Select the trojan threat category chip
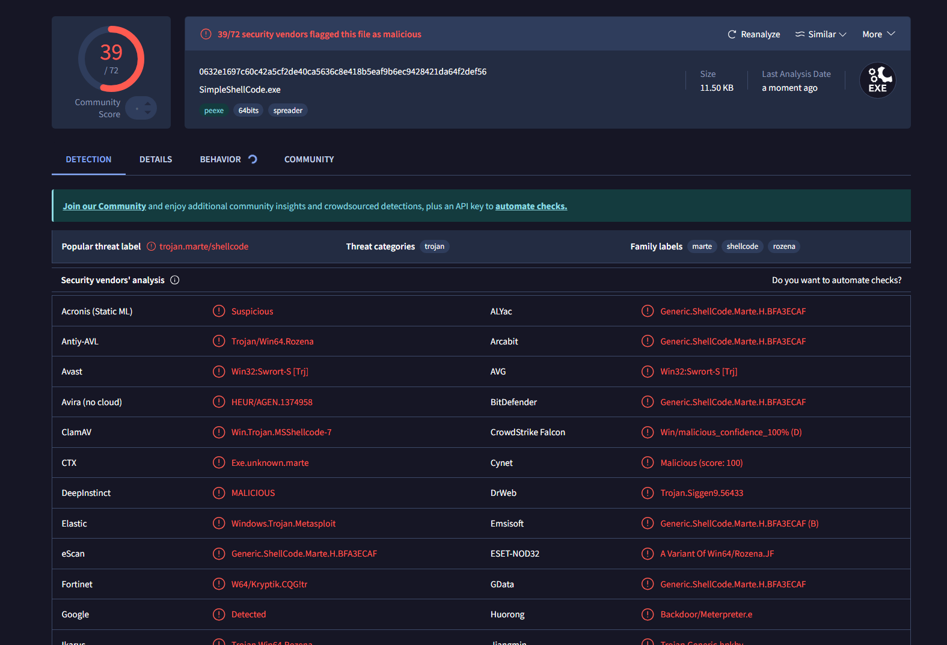The width and height of the screenshot is (947, 645). 434,246
